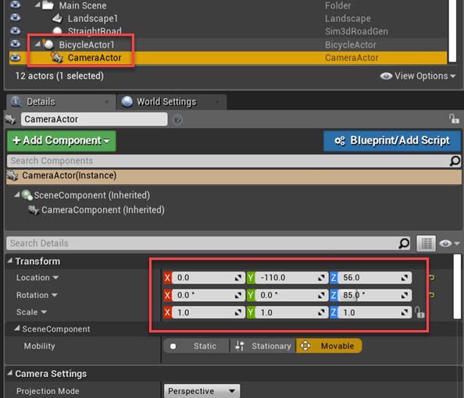The width and height of the screenshot is (464, 398).
Task: Click Location X value field
Action: pyautogui.click(x=208, y=278)
